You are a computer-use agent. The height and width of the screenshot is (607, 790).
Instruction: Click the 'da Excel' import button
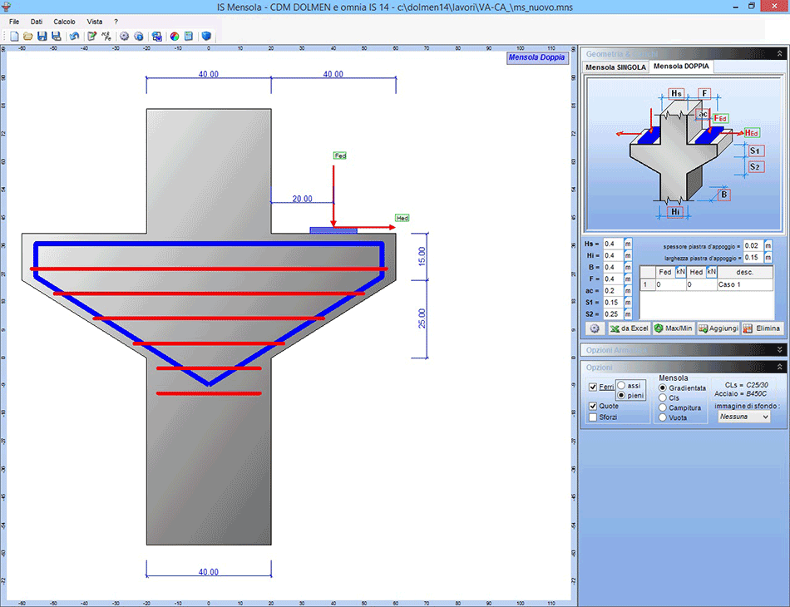click(630, 328)
